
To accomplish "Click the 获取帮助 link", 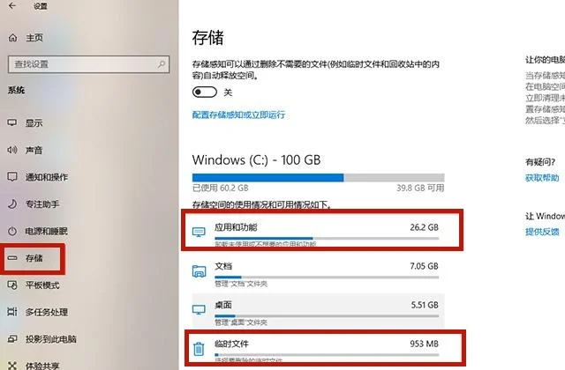I will click(x=542, y=178).
